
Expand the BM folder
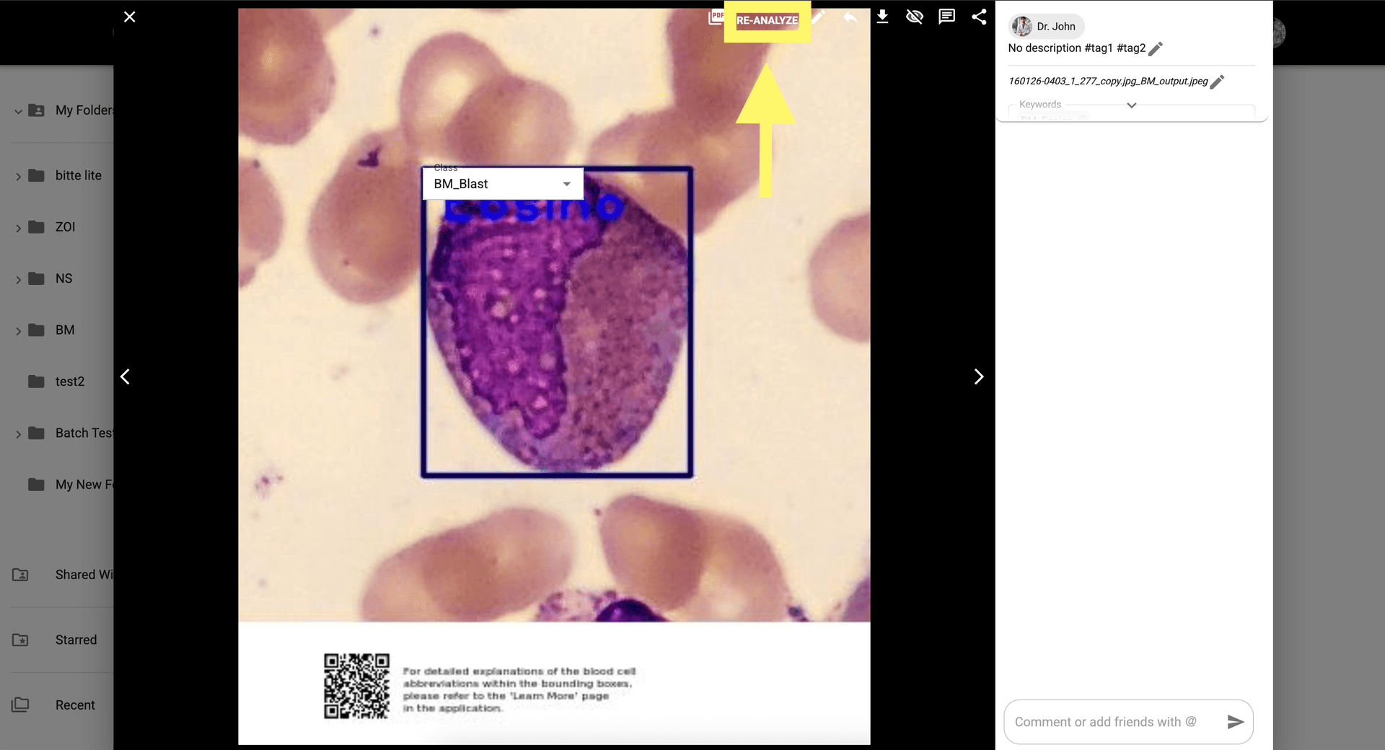point(18,331)
